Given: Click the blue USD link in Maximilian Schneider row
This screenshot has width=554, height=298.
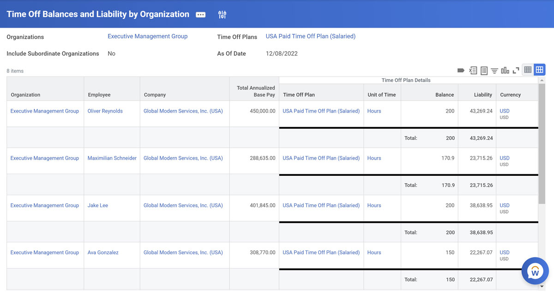Looking at the screenshot, I should pos(505,158).
